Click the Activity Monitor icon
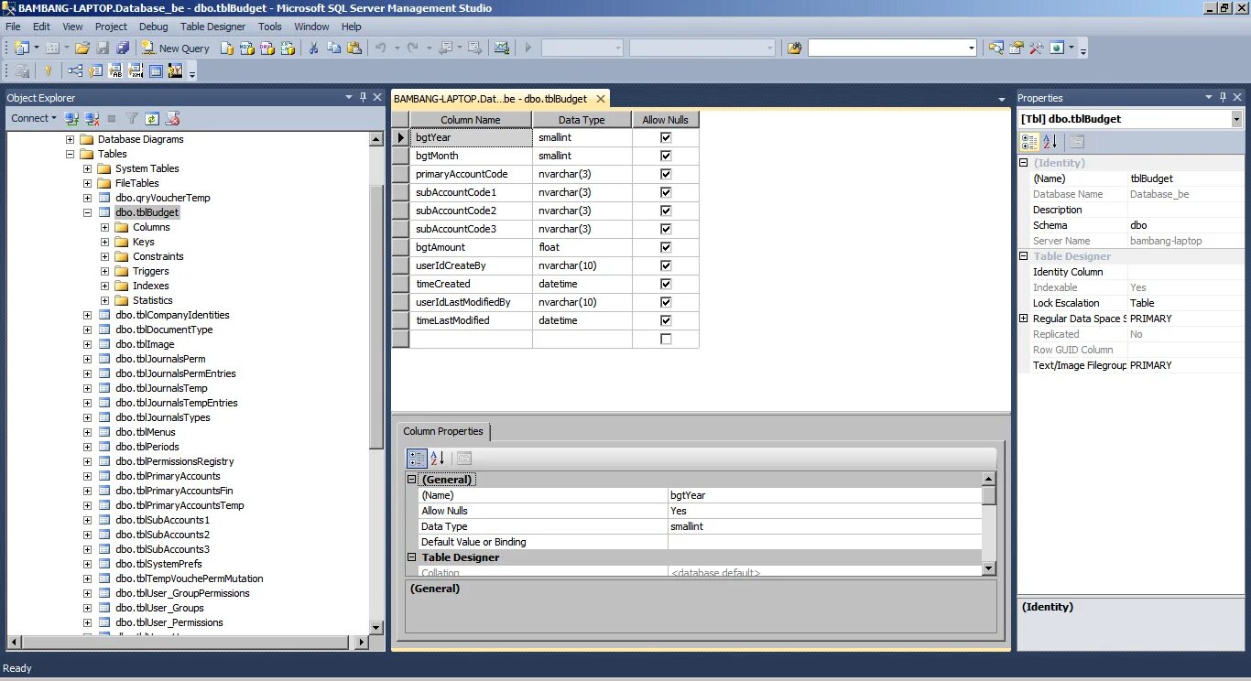The image size is (1251, 681). [502, 48]
